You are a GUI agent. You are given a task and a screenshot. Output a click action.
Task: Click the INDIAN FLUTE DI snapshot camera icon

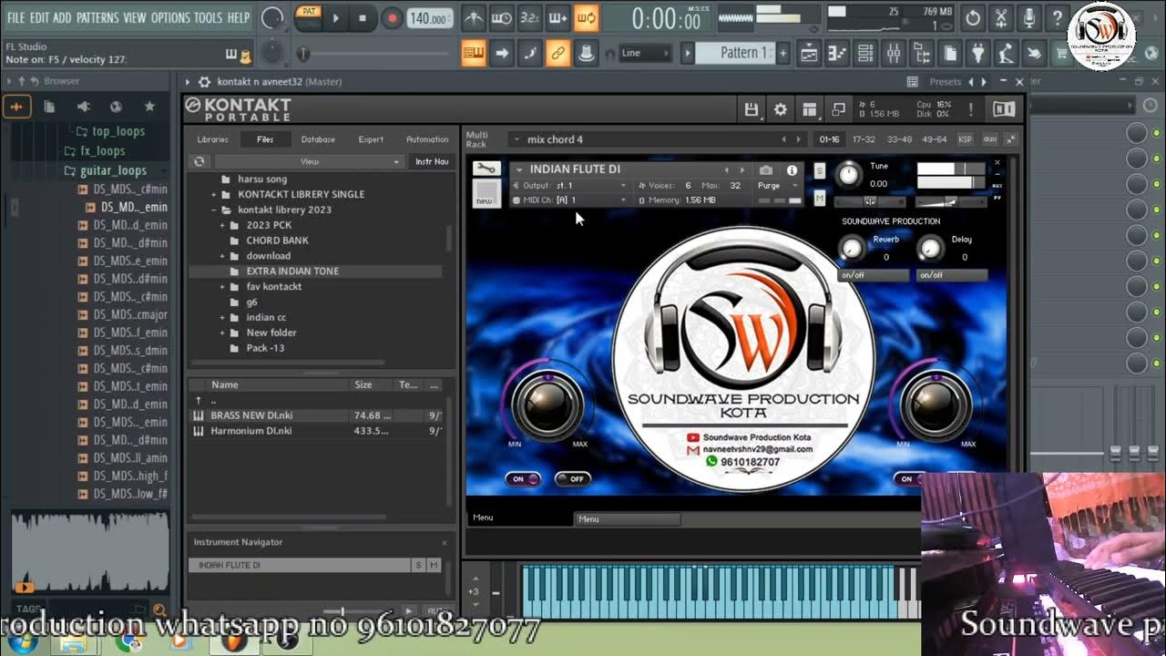pos(766,170)
